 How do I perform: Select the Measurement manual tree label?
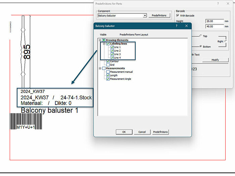[121, 72]
